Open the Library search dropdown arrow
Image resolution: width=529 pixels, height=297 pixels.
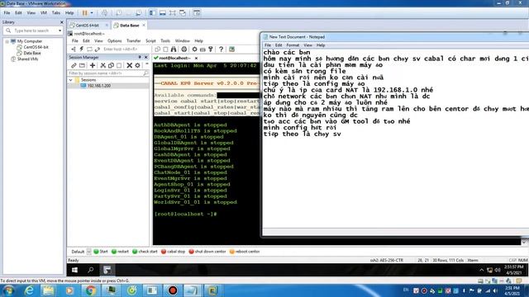pos(60,31)
